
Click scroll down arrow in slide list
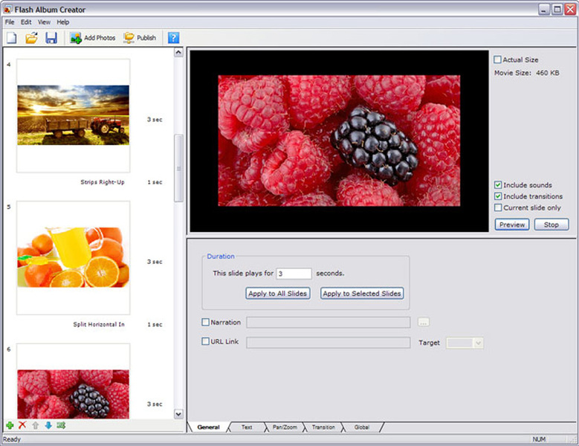pos(178,414)
